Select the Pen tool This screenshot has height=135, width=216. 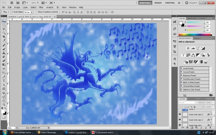click(x=4, y=77)
